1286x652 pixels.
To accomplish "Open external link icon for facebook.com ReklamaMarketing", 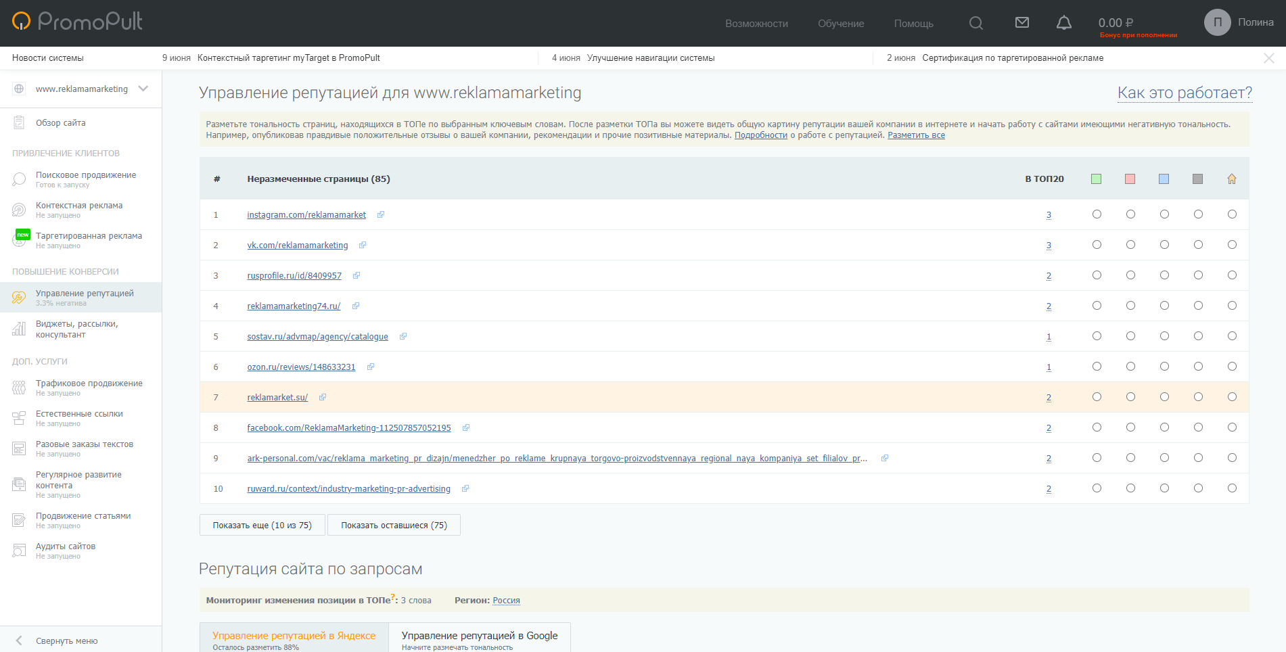I will point(466,427).
